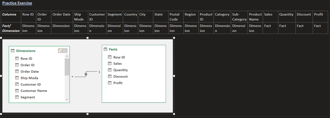This screenshot has width=330, height=118.
Task: Click the filter direction arrow on relationship line
Action: click(86, 74)
